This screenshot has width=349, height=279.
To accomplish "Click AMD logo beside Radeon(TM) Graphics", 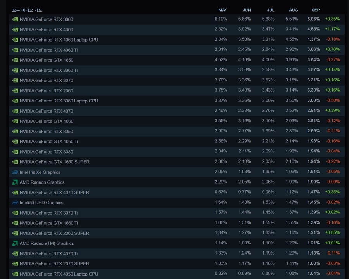I will tap(15, 243).
